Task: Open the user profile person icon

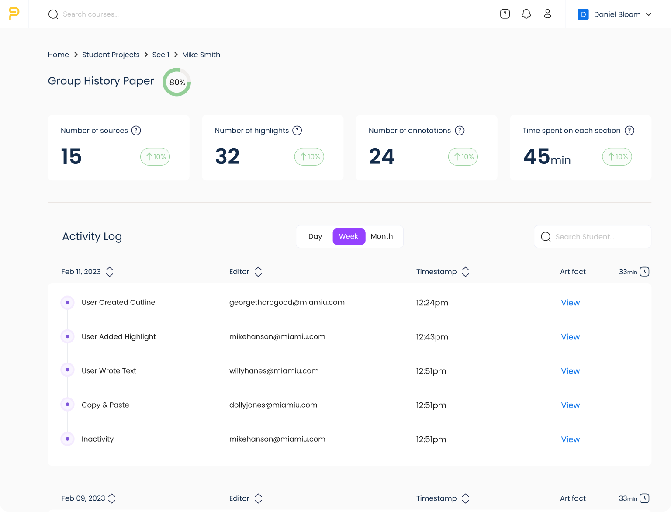Action: coord(547,14)
